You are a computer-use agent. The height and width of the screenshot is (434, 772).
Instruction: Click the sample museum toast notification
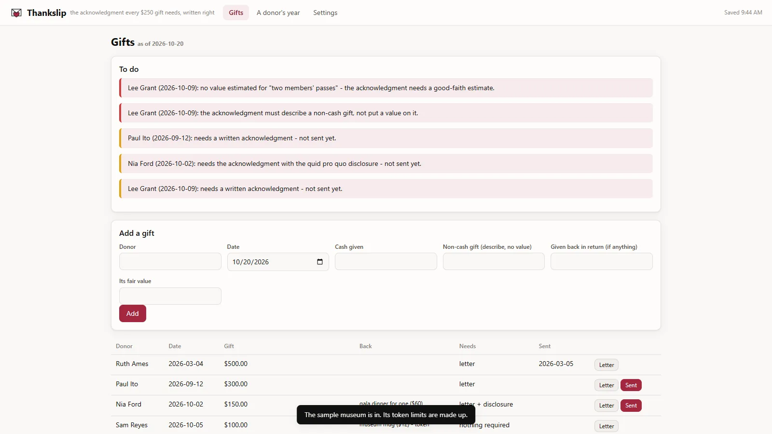(386, 415)
